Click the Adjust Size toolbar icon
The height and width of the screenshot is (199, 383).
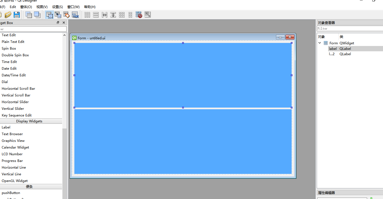pos(148,15)
